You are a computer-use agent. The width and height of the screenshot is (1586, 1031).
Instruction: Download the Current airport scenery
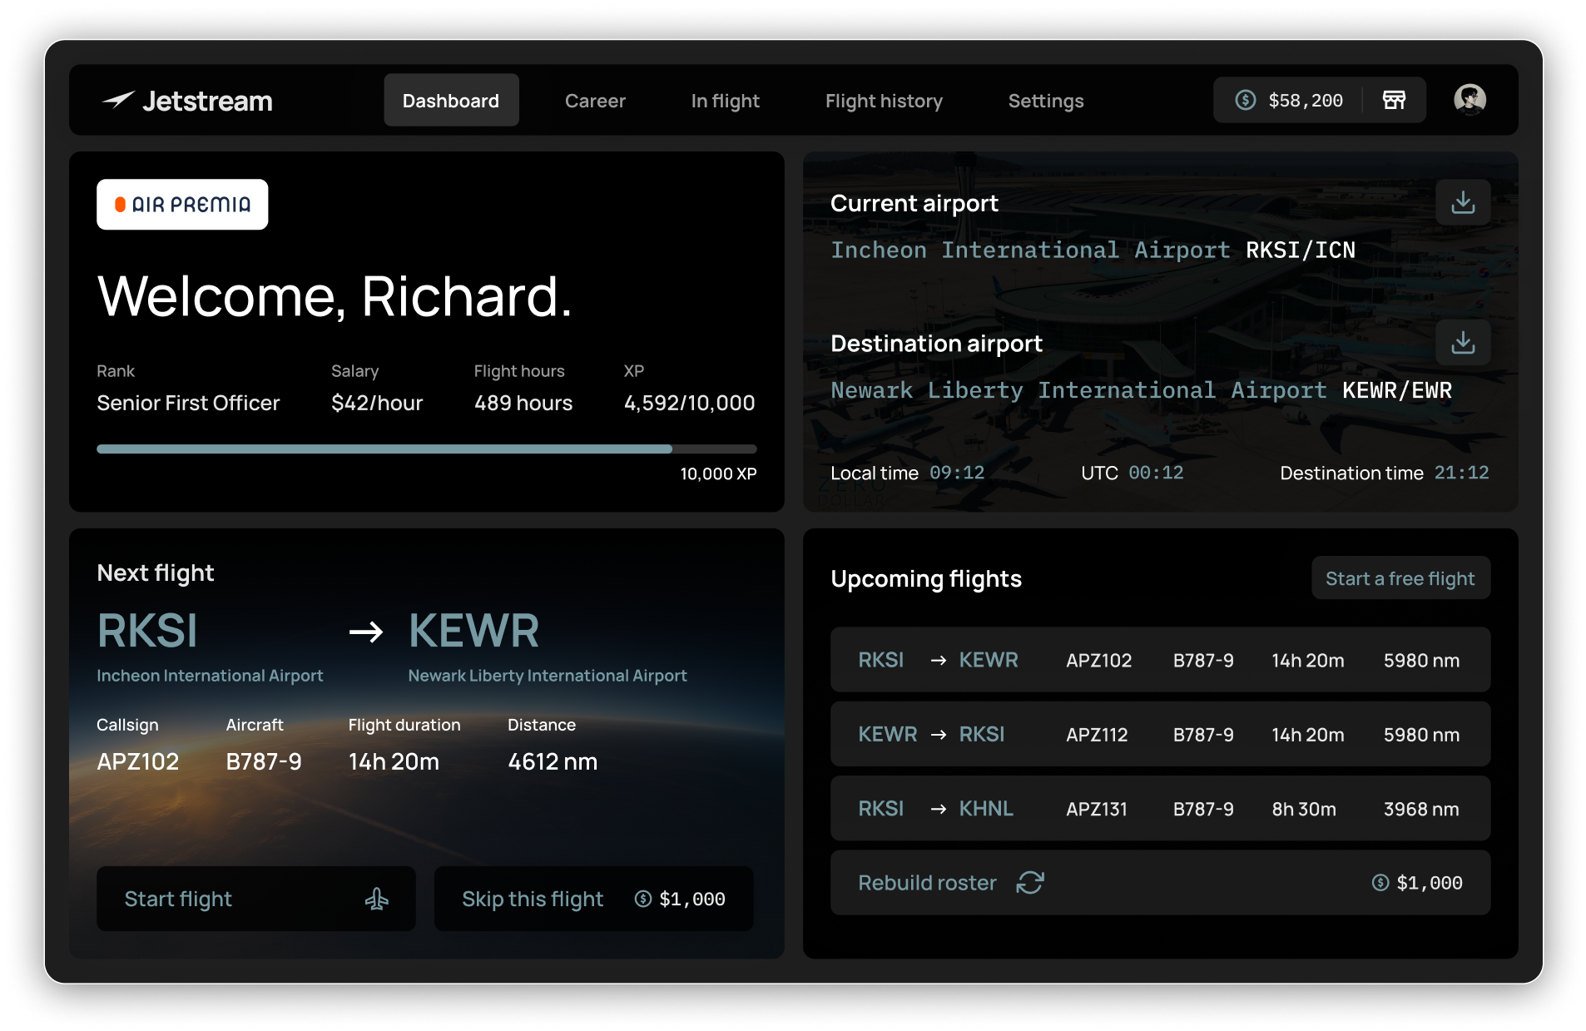pyautogui.click(x=1463, y=201)
